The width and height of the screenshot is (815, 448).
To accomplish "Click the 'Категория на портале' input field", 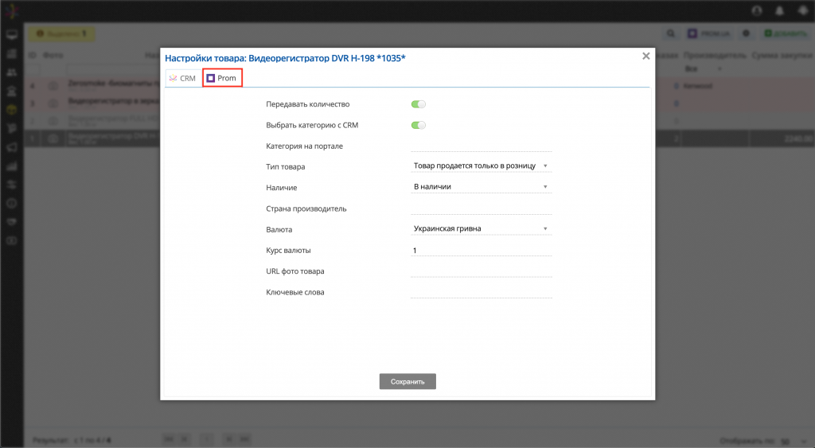I will (x=482, y=146).
